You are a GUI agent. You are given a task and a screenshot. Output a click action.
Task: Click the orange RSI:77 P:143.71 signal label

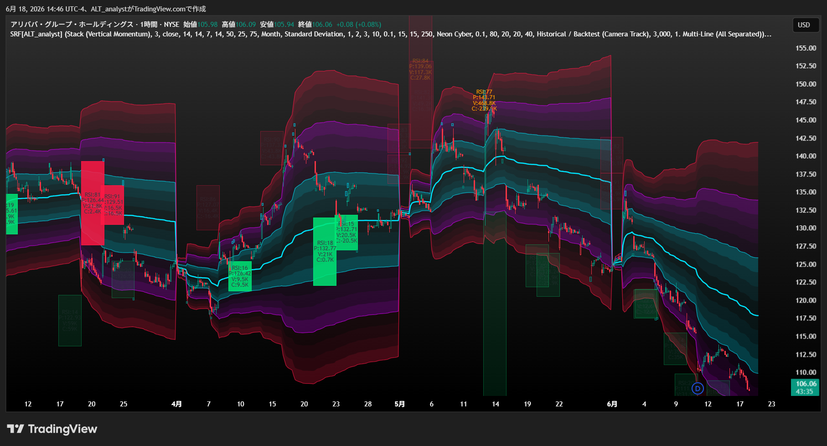[484, 100]
